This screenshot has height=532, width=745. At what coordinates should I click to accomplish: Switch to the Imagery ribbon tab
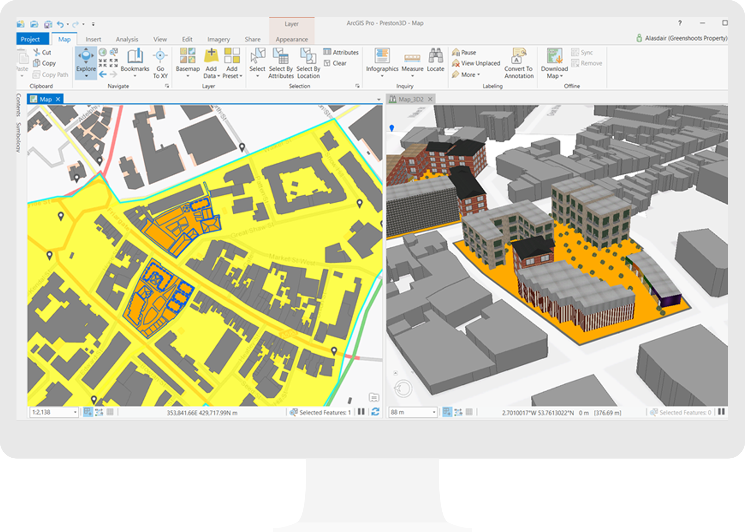218,39
